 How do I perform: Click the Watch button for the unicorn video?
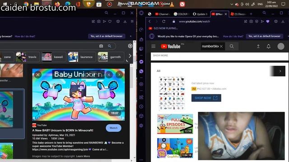point(113,128)
